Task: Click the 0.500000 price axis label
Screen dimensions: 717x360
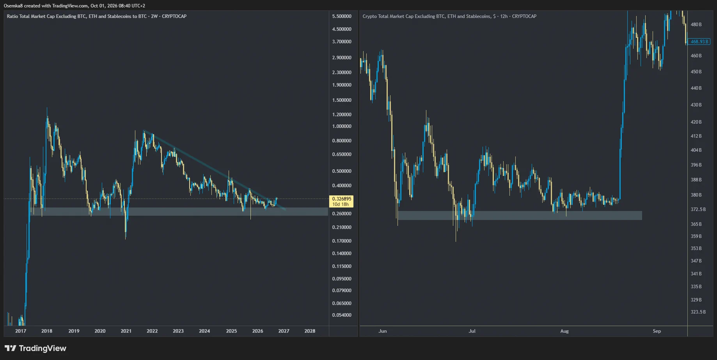Action: [342, 171]
